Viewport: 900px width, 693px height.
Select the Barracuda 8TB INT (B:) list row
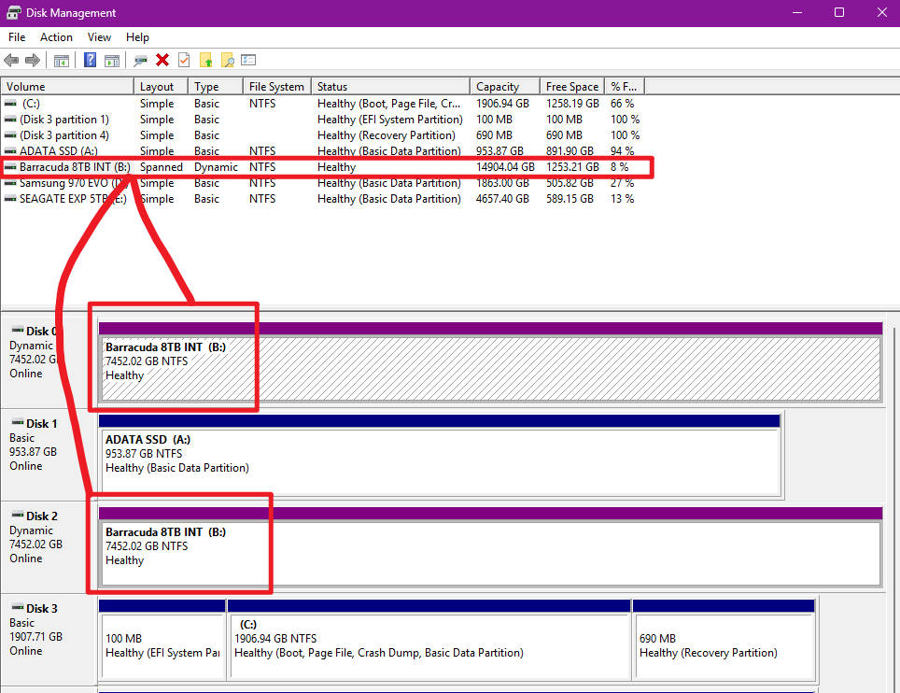321,167
